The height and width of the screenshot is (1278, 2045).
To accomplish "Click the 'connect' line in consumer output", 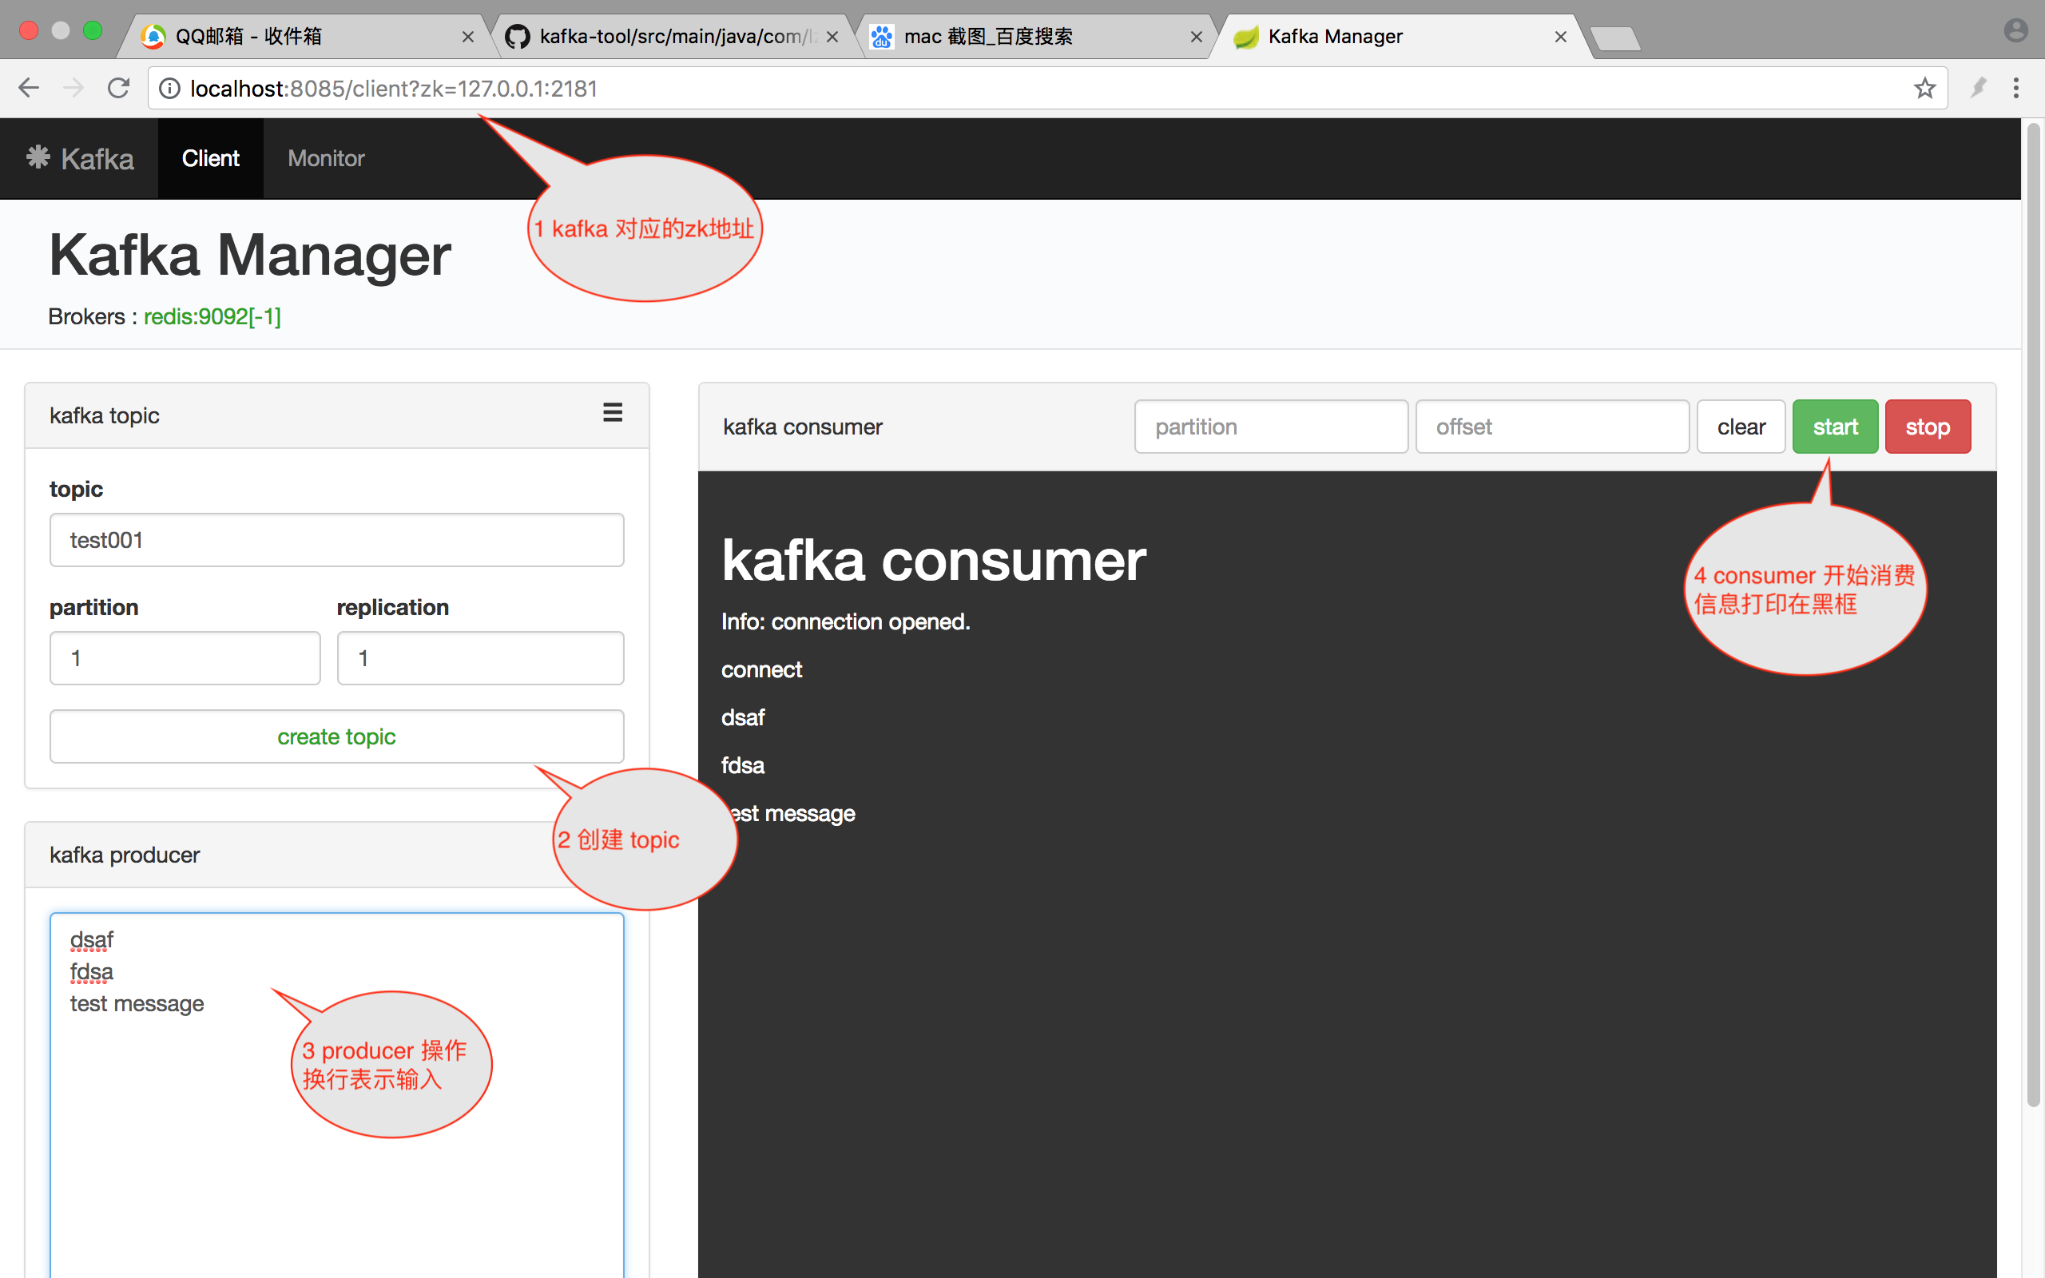I will pos(761,669).
